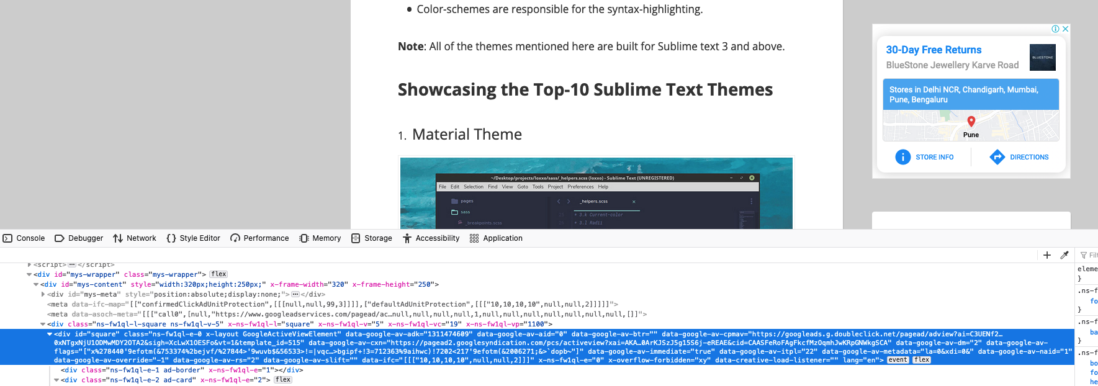Viewport: 1098px width, 386px height.
Task: Expand the script ellipsis badge
Action: click(x=72, y=264)
